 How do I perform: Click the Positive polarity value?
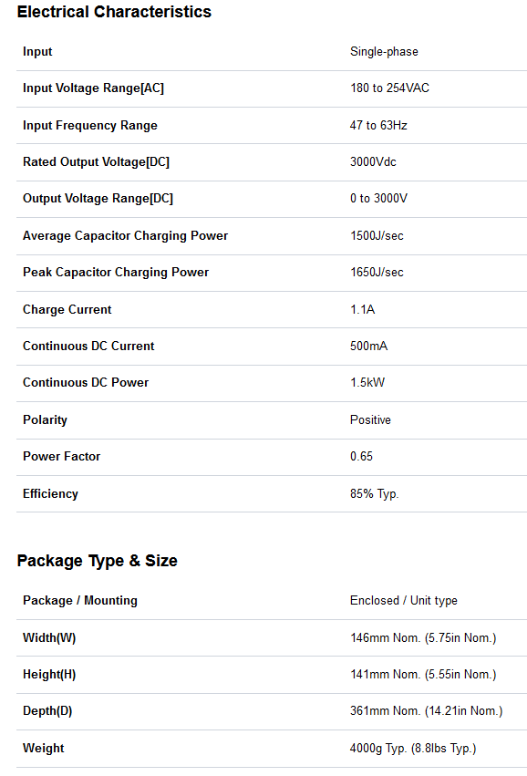(x=370, y=419)
